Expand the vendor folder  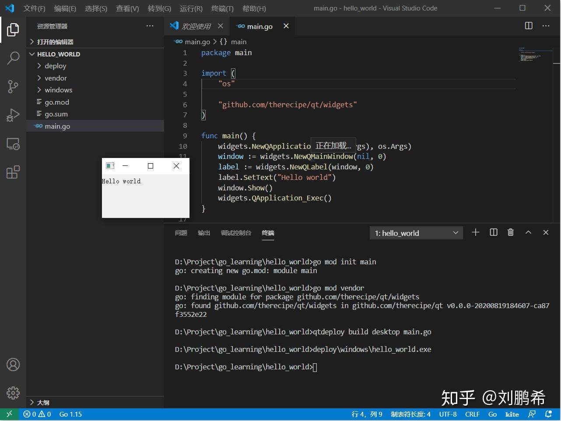point(56,78)
